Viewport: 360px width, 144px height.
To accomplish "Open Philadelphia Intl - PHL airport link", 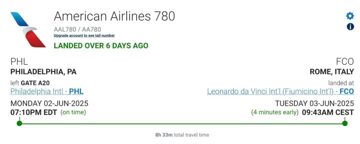I will 47,91.
